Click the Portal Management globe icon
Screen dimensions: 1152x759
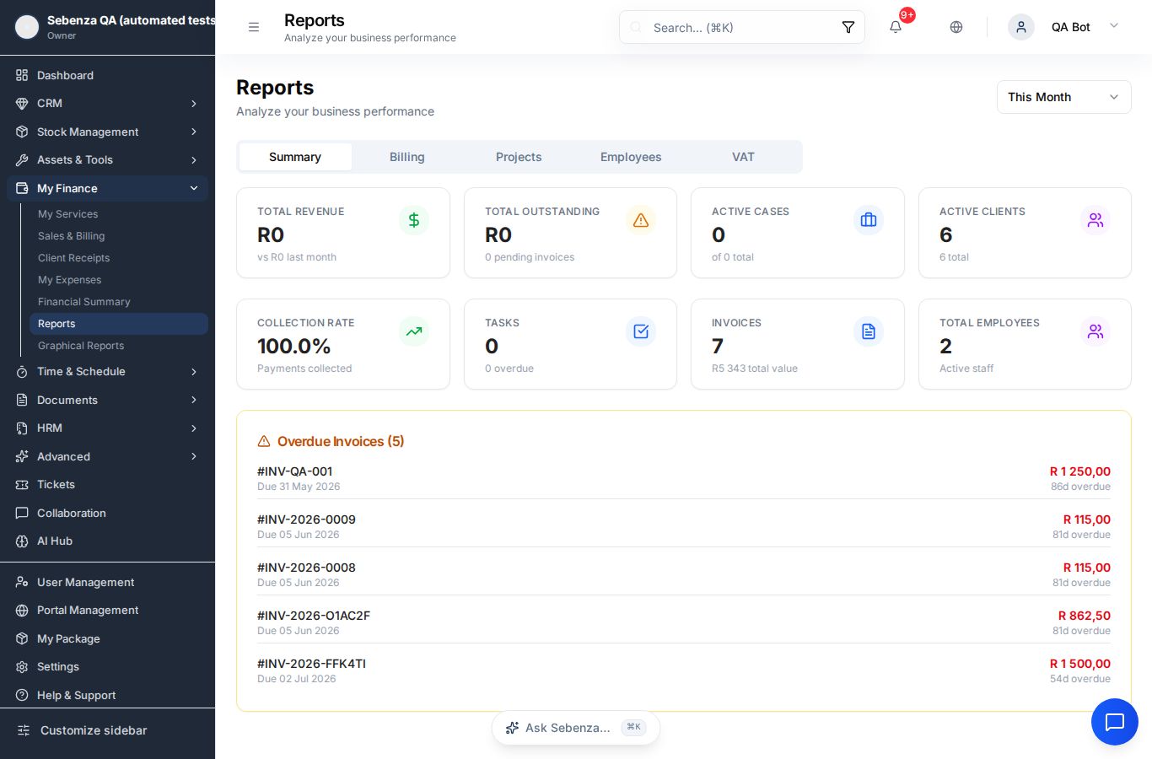(x=22, y=610)
